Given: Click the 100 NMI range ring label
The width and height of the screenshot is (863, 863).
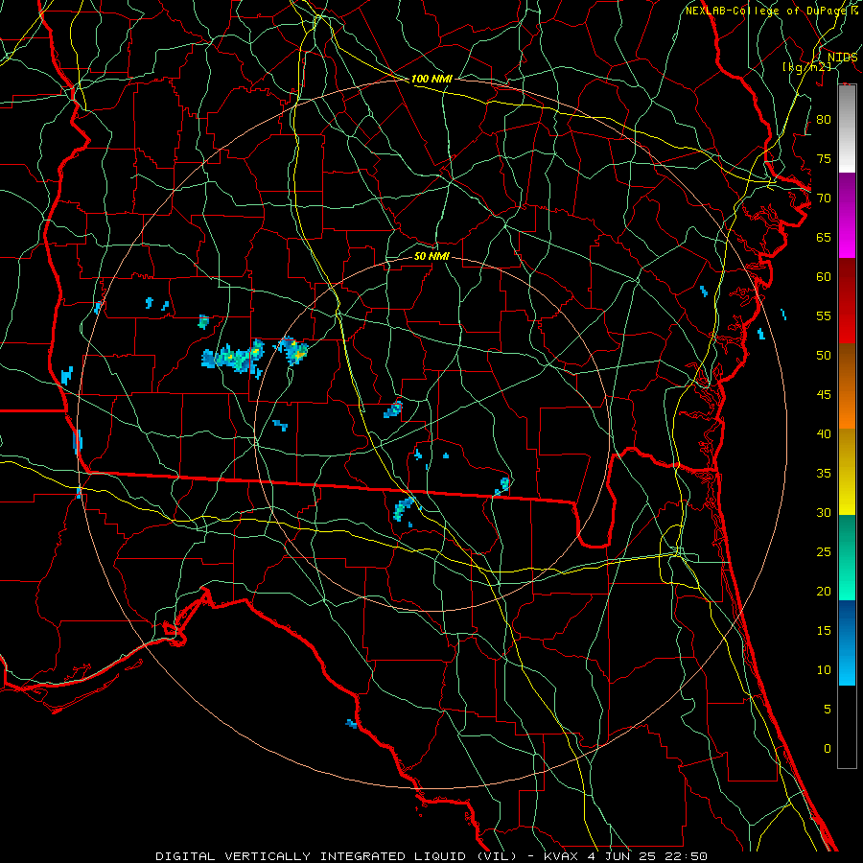Looking at the screenshot, I should pyautogui.click(x=431, y=79).
